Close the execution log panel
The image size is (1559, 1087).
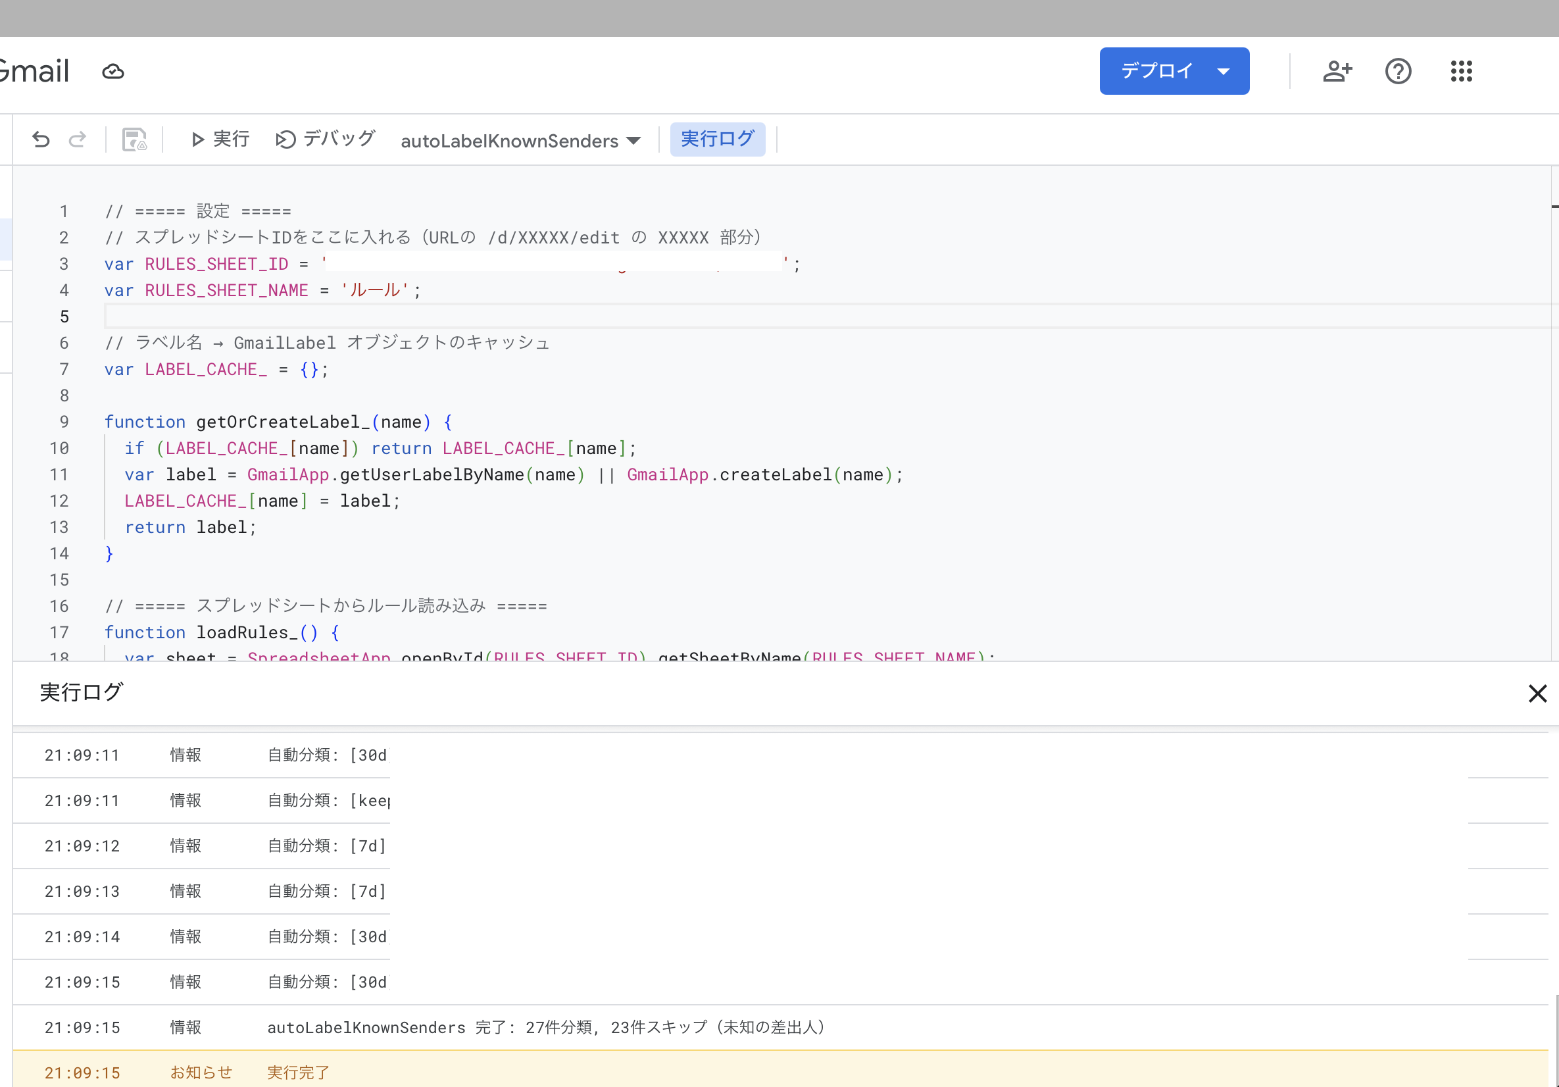click(1537, 693)
